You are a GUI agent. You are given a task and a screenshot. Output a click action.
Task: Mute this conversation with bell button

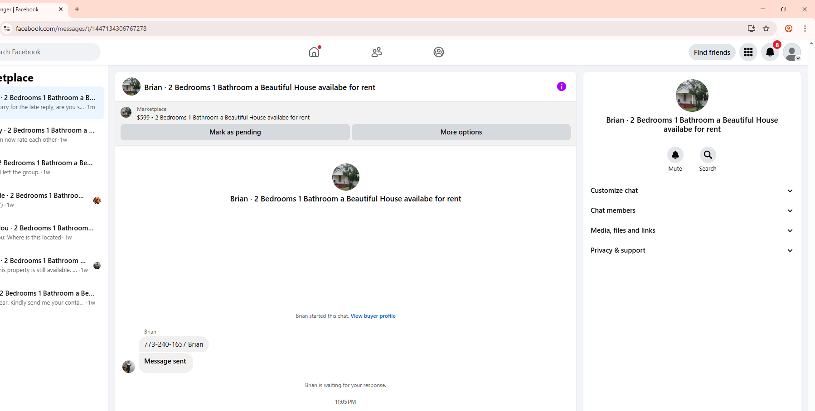[675, 155]
